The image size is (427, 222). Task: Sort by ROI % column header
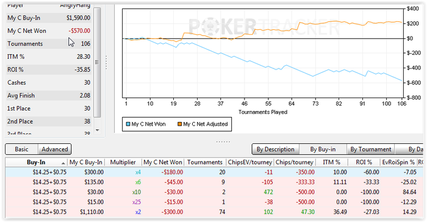click(x=364, y=162)
